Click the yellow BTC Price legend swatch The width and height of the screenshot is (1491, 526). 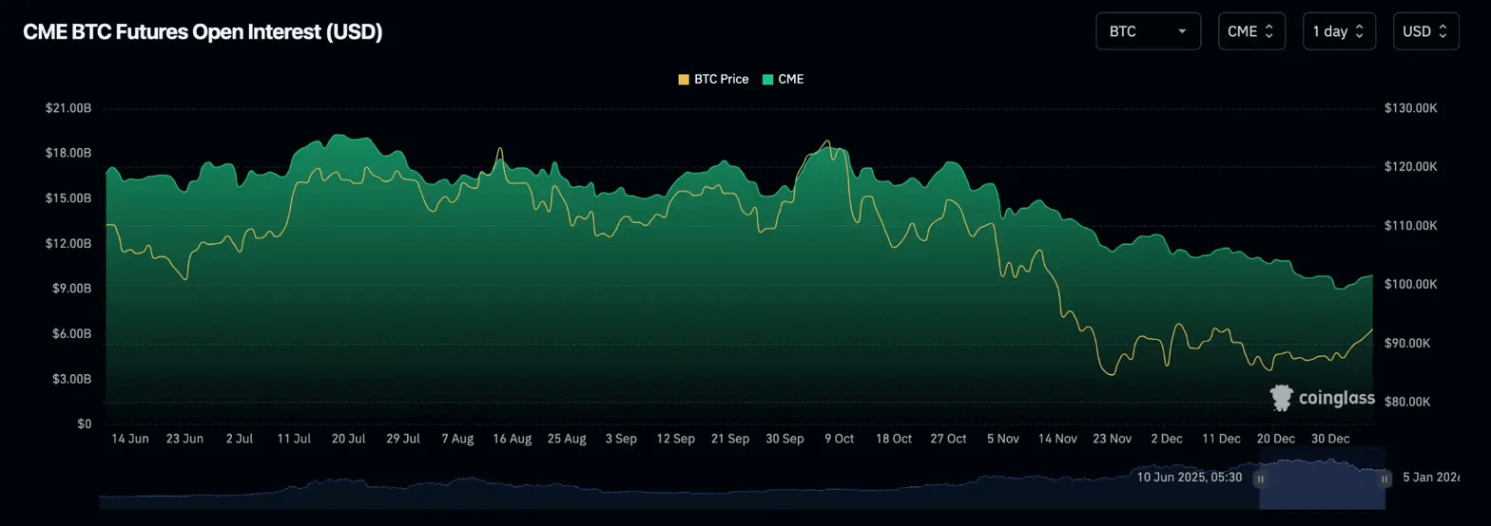click(x=684, y=80)
